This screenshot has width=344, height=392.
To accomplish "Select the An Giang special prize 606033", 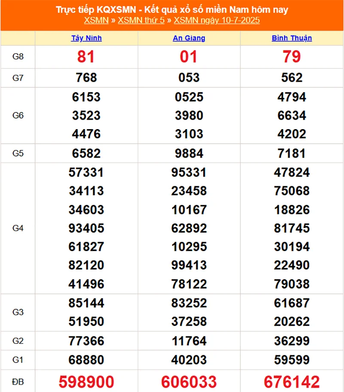I will point(189,382).
